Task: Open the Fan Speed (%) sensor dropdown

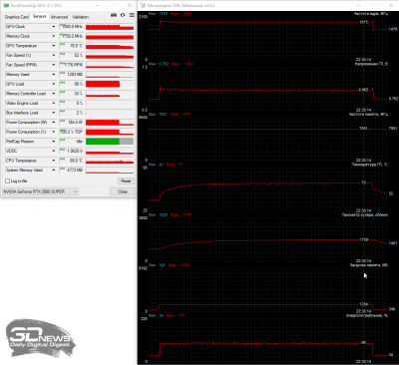Action: coord(54,55)
